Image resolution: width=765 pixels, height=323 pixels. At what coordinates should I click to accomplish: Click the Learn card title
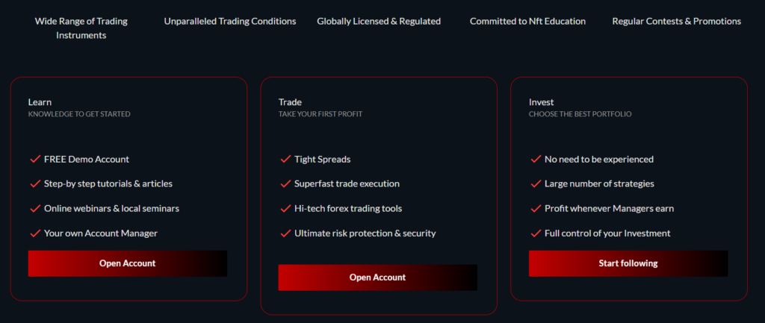tap(40, 101)
